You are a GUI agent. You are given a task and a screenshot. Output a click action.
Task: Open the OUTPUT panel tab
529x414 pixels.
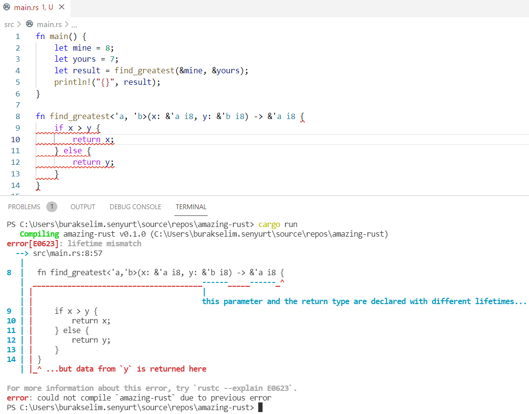point(83,207)
